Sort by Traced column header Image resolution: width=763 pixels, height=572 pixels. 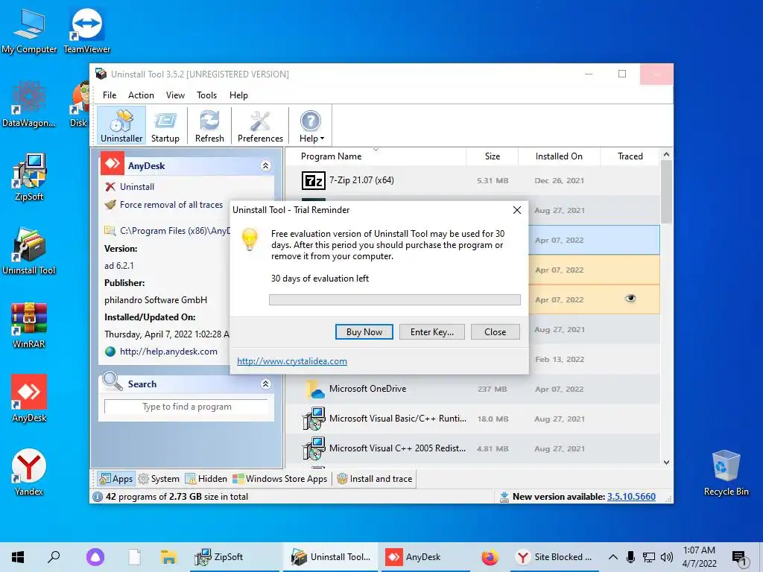point(630,156)
